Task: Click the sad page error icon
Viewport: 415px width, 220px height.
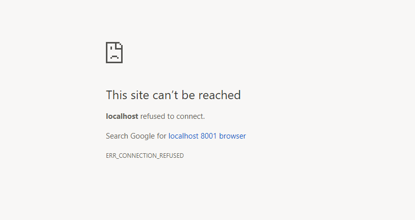Action: tap(114, 53)
